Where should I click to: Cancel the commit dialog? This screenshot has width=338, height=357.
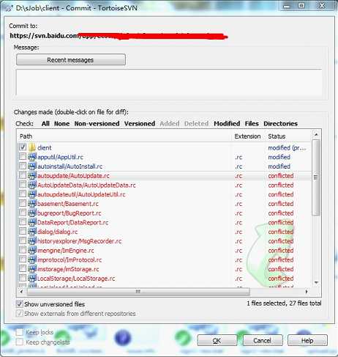pyautogui.click(x=263, y=340)
